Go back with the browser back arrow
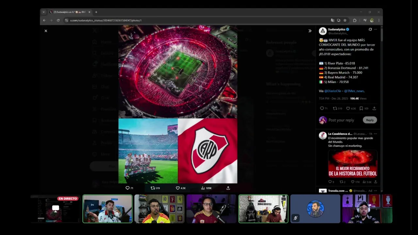 44,20
